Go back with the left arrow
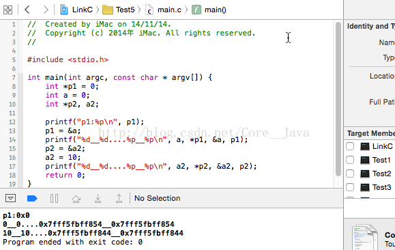The width and height of the screenshot is (395, 250). [x=27, y=10]
